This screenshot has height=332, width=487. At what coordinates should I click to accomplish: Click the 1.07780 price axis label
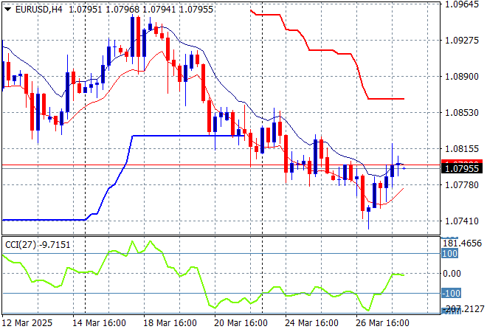point(462,184)
